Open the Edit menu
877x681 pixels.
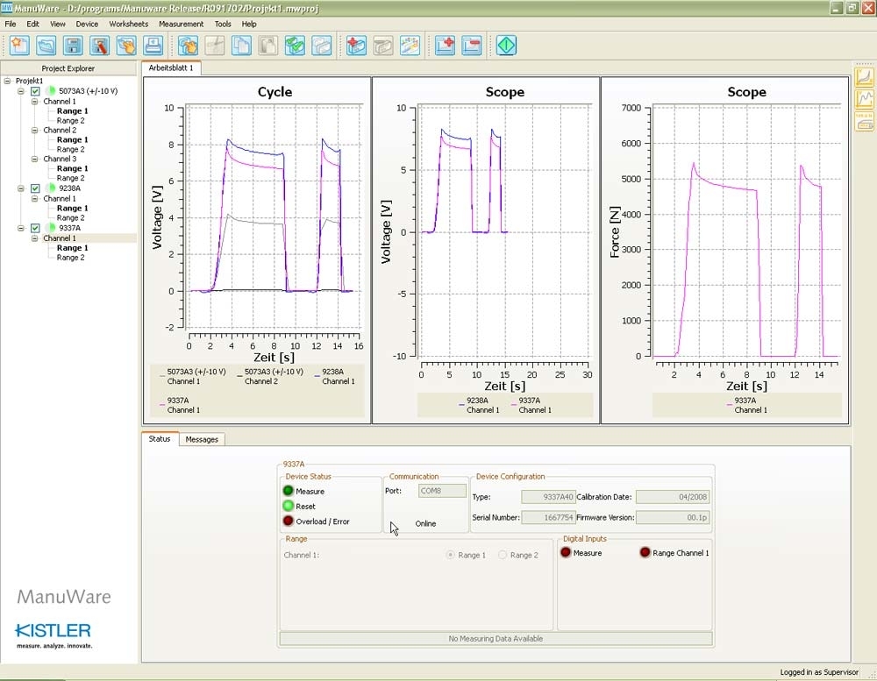(x=33, y=24)
